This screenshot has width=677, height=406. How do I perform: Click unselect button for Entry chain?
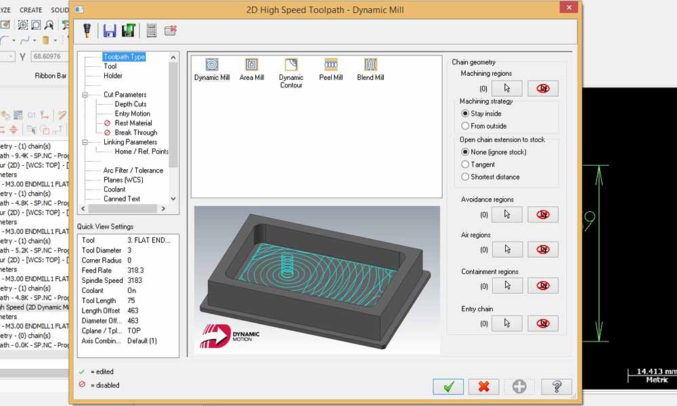[x=543, y=323]
